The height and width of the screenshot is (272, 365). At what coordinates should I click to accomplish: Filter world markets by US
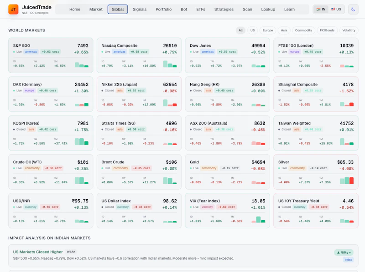pos(253,30)
